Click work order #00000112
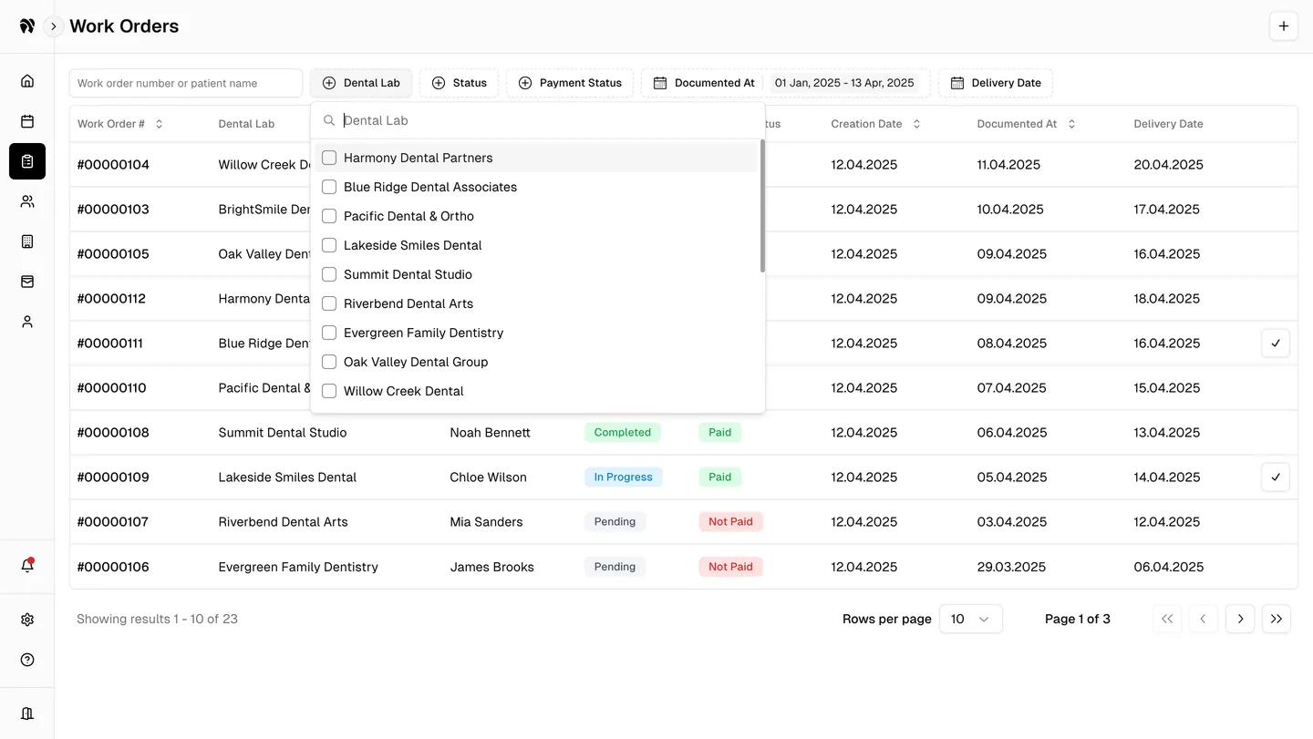 click(111, 299)
